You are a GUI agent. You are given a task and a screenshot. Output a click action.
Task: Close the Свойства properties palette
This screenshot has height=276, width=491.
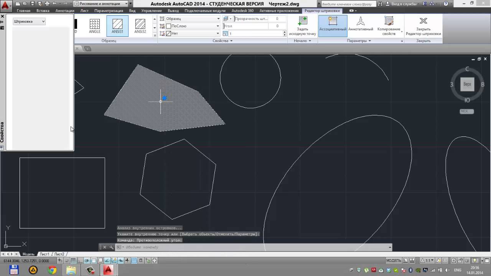click(x=2, y=17)
